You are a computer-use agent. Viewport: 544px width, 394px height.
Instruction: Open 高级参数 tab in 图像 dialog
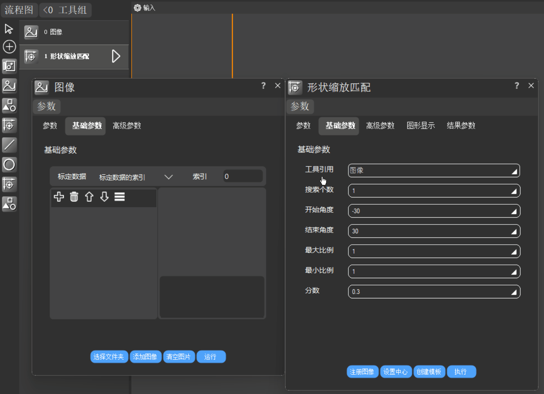coord(127,126)
